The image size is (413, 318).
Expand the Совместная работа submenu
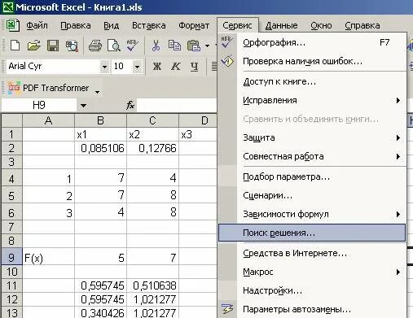[x=398, y=157]
